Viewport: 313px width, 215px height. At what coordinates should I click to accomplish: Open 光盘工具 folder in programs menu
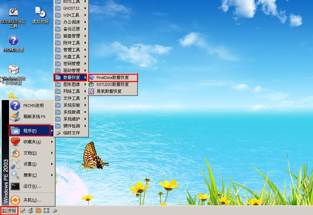coord(71,57)
